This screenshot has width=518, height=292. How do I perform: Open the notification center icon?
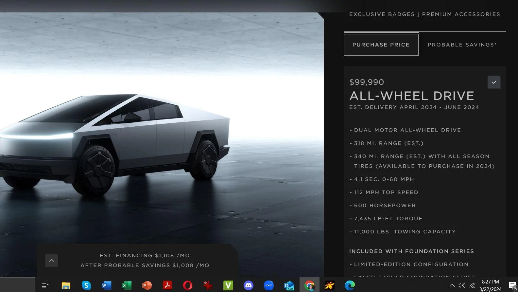coord(513,285)
